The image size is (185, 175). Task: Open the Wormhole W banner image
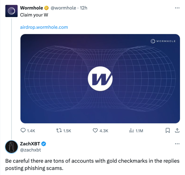(x=100, y=79)
